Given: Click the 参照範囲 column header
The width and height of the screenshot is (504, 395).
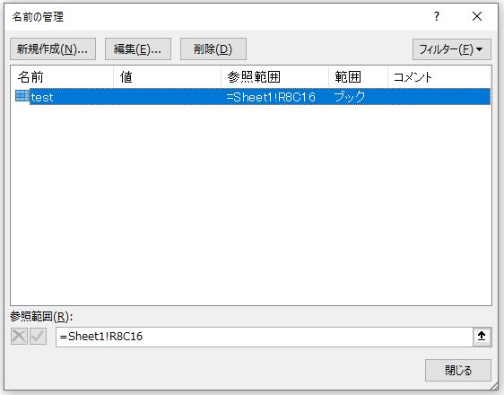Looking at the screenshot, I should [275, 77].
